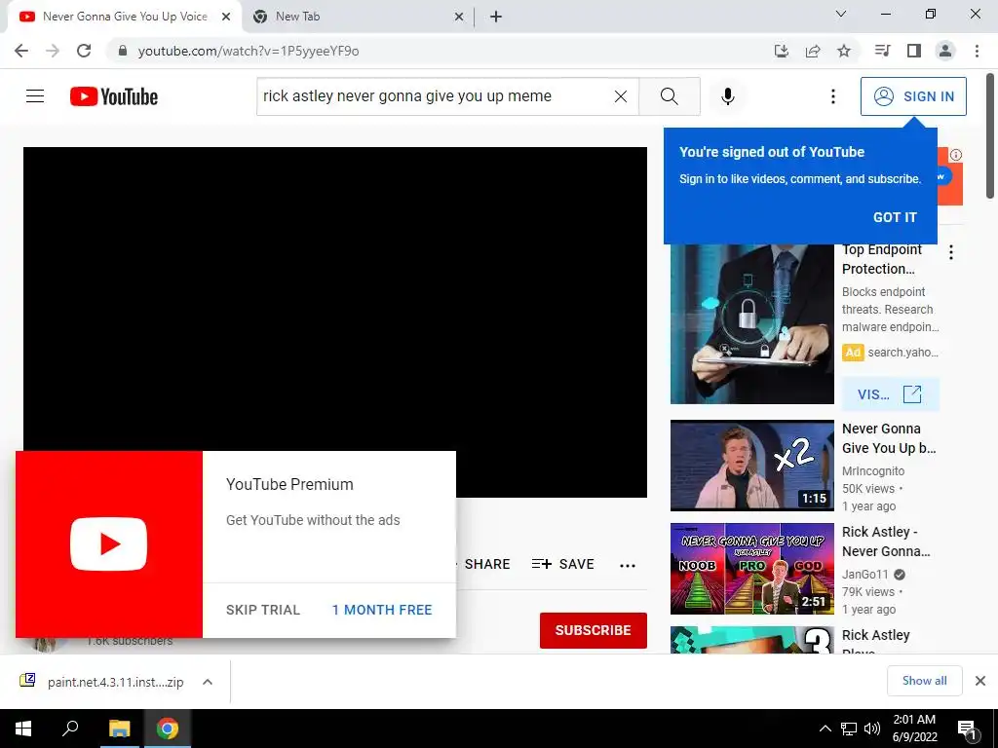Click Show all downloads button
This screenshot has height=748, width=998.
click(x=924, y=681)
